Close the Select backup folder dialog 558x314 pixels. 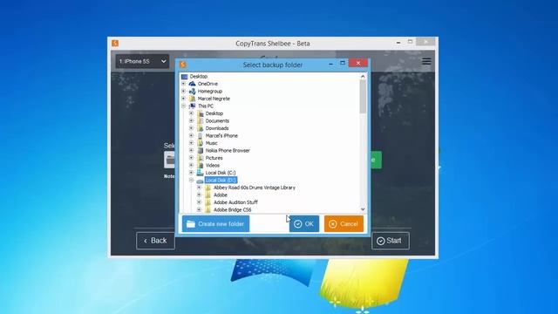point(358,63)
